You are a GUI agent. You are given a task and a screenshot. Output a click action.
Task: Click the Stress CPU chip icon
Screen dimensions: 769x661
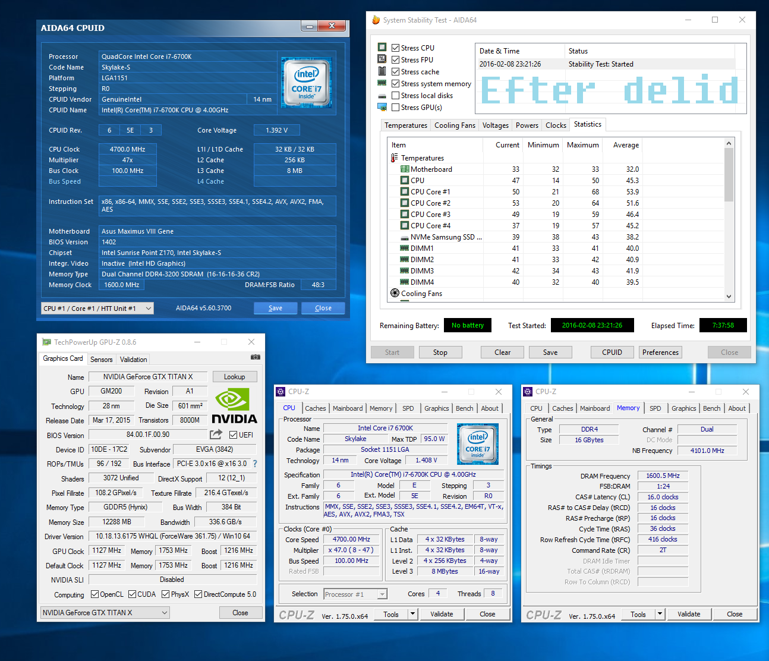coord(382,47)
